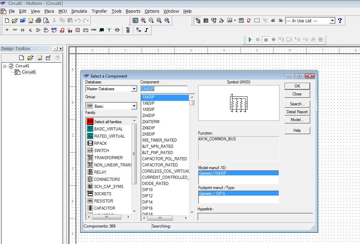Click the Place Diode toolbar icon

[23, 30]
